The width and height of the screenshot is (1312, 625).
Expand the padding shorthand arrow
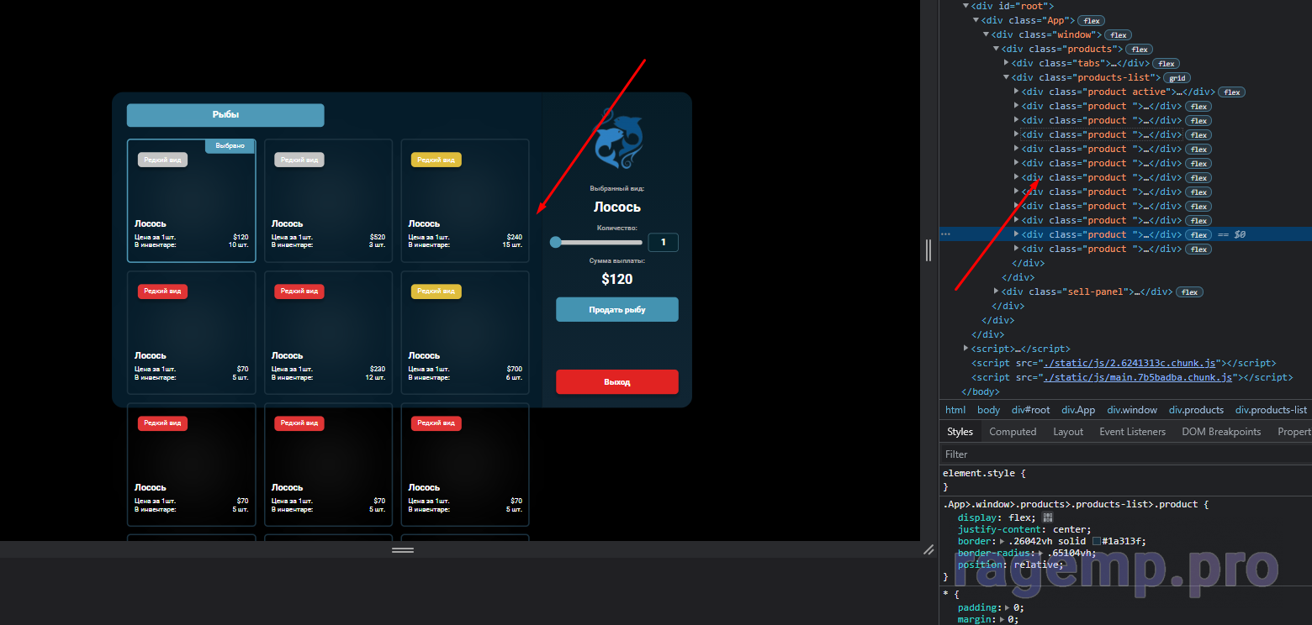(x=1008, y=607)
